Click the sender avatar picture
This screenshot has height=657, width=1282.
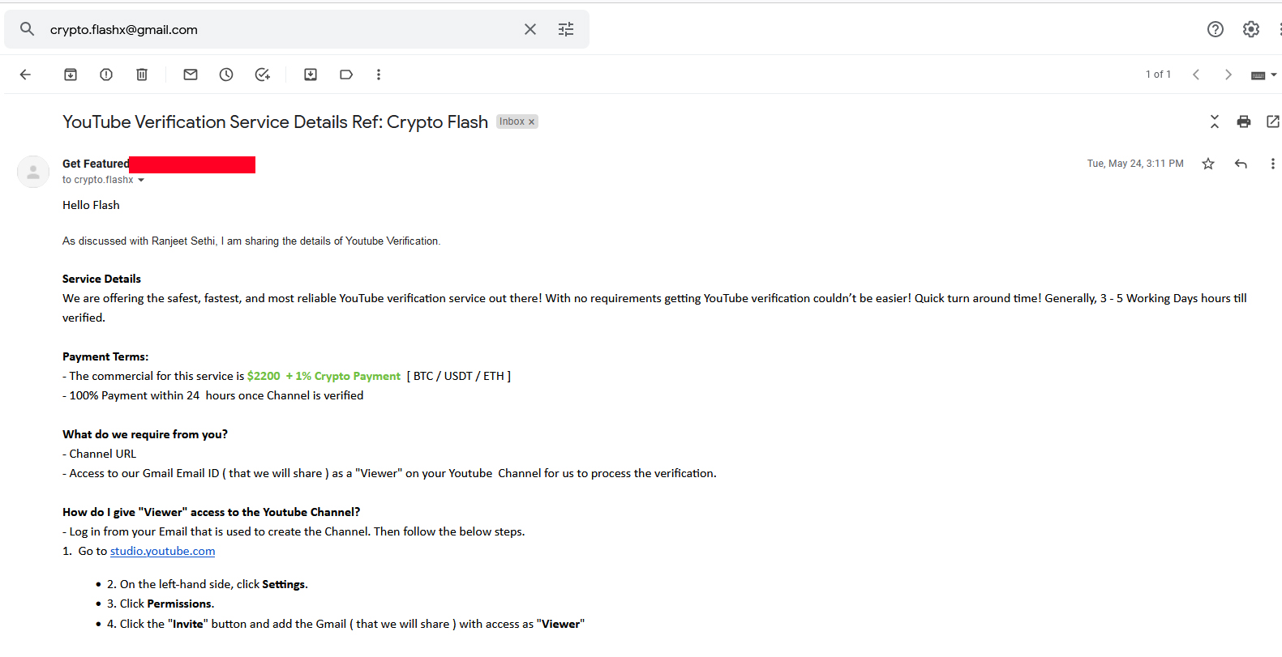tap(33, 172)
